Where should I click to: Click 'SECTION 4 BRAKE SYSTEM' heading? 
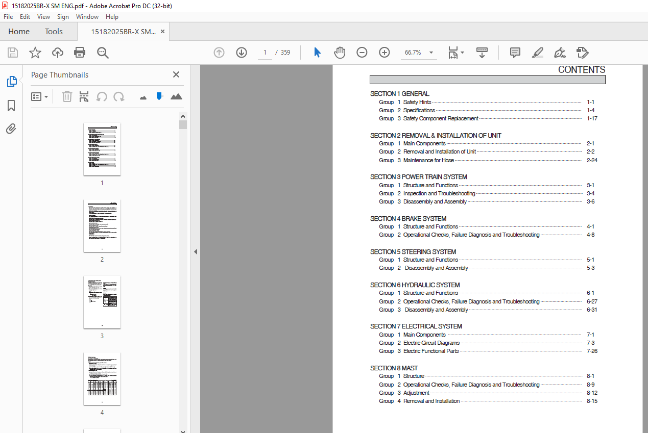409,219
